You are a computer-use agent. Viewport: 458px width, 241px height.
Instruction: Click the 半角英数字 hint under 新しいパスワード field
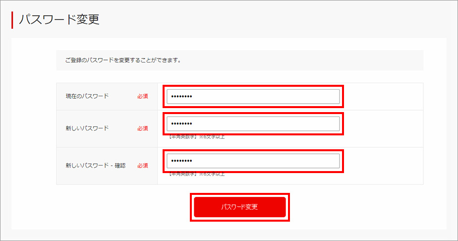tap(197, 137)
